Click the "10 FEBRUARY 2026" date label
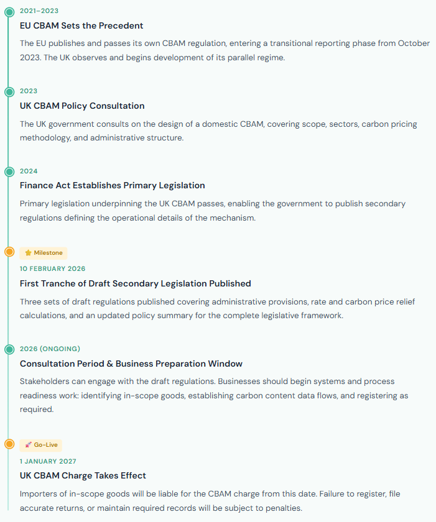 click(53, 269)
